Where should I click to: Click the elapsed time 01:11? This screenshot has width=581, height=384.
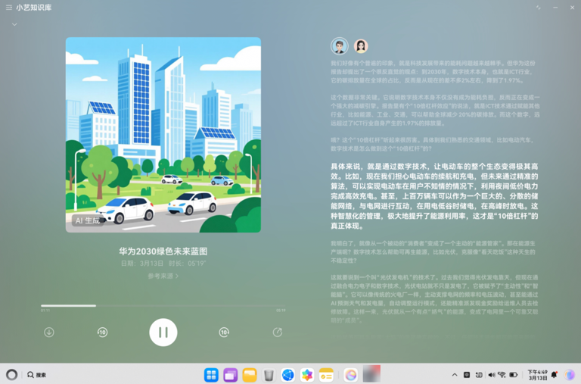pos(45,311)
